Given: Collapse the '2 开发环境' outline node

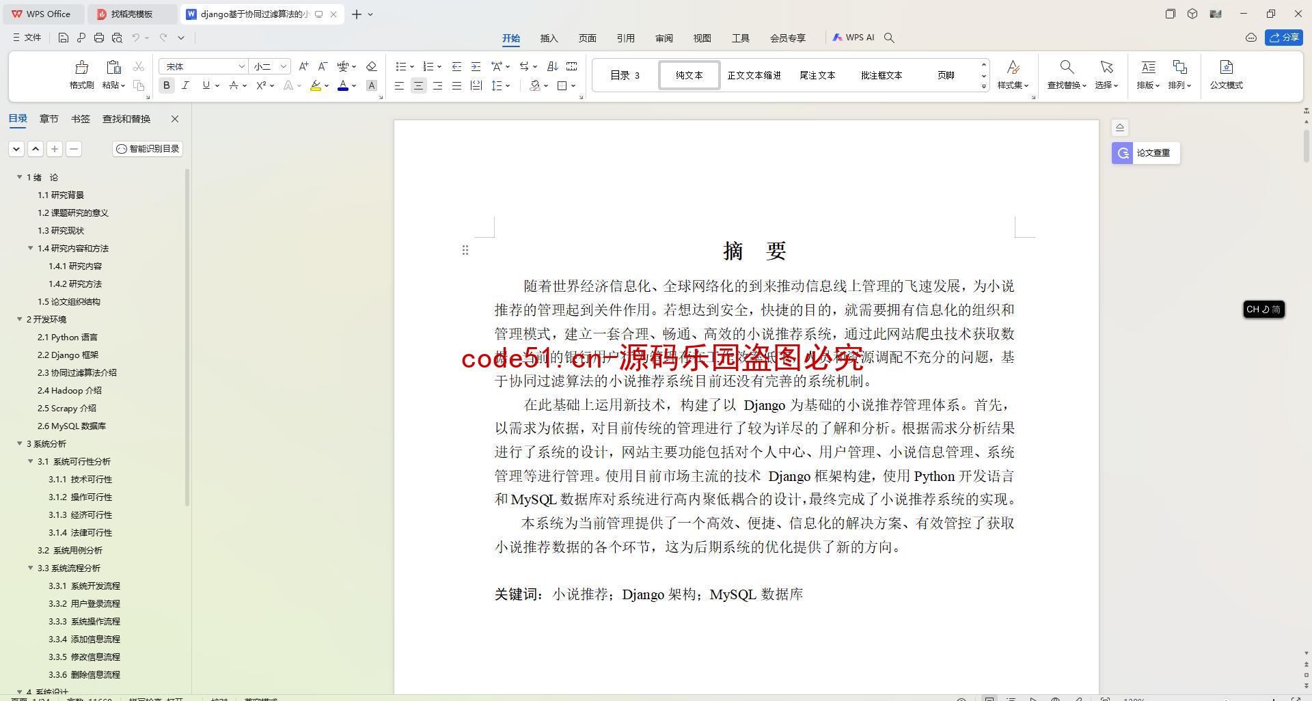Looking at the screenshot, I should [20, 319].
